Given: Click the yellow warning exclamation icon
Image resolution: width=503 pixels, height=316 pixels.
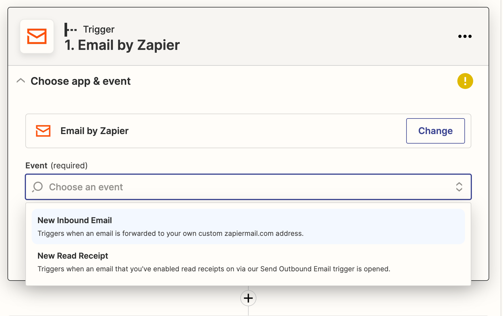Looking at the screenshot, I should (x=465, y=81).
